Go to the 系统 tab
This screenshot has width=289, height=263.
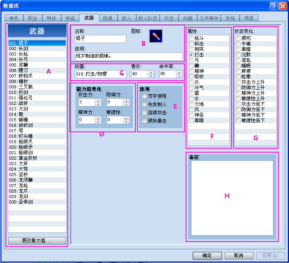coord(230,18)
